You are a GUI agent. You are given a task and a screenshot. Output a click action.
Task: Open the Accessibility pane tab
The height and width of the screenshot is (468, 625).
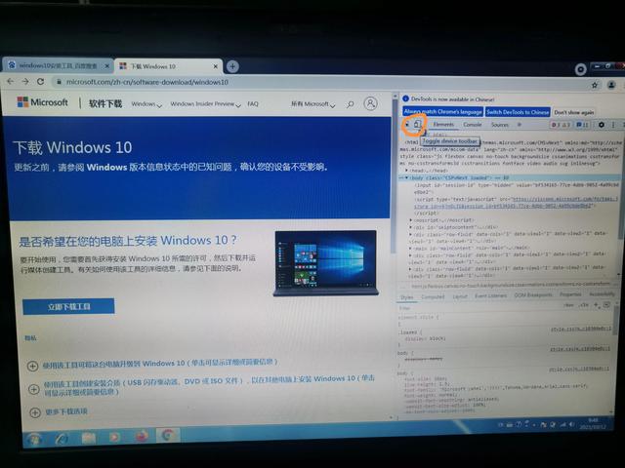point(602,294)
